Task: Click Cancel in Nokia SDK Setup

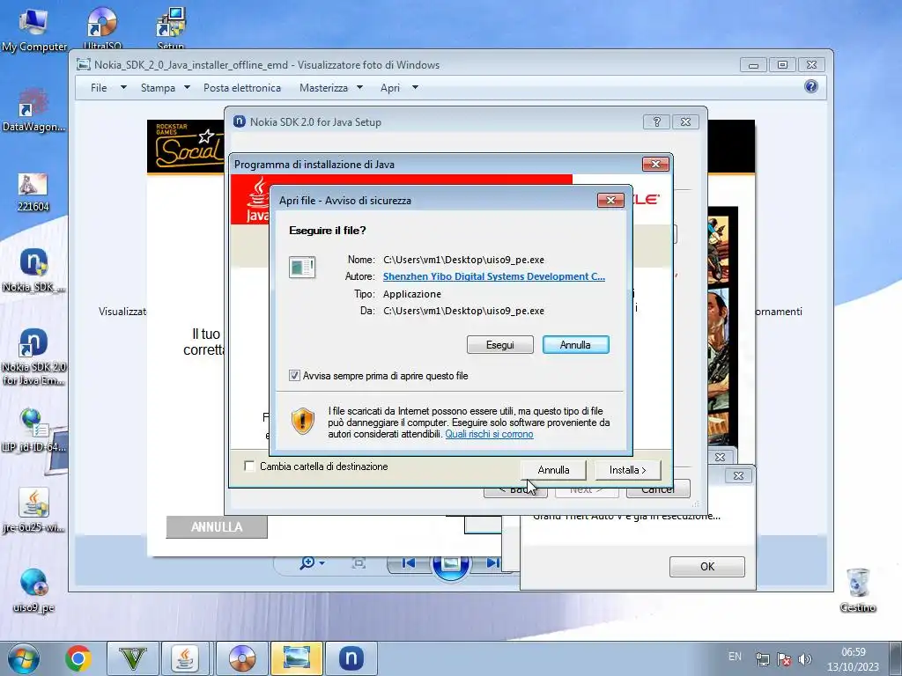Action: point(657,489)
